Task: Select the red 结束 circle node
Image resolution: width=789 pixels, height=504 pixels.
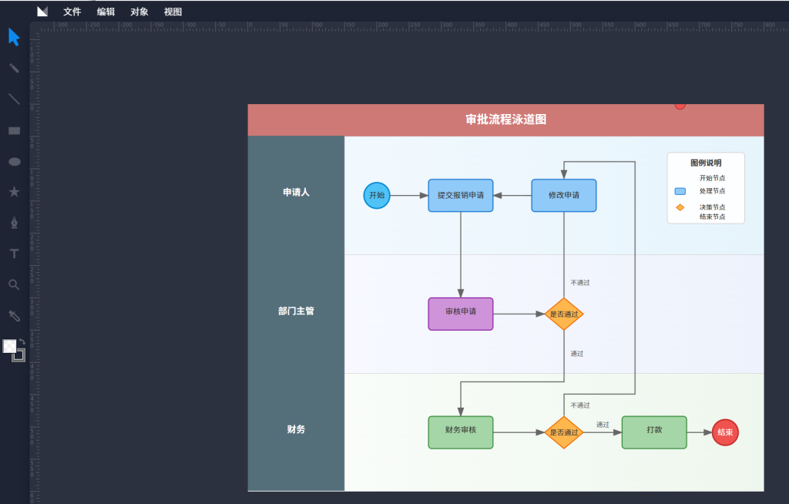Action: click(725, 432)
